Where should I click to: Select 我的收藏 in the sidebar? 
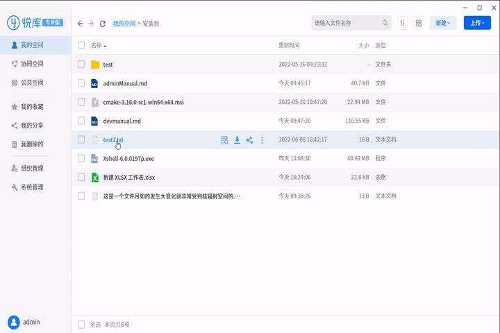31,107
